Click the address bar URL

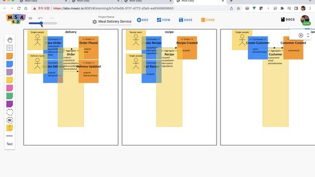coord(113,8)
